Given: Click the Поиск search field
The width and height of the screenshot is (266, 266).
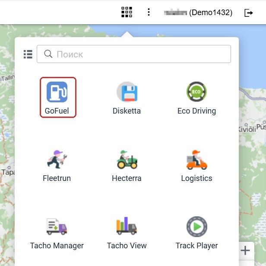Looking at the screenshot, I should (x=134, y=54).
